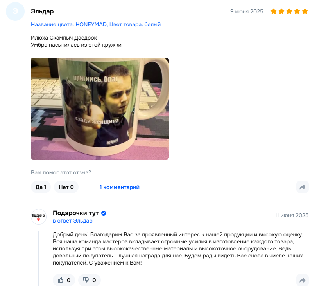Like the seller reply with thumbs-up
The width and height of the screenshot is (326, 301).
[64, 280]
